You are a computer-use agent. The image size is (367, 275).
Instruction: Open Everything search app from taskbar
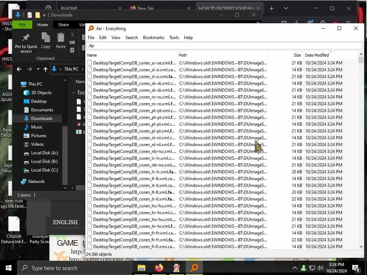194,268
